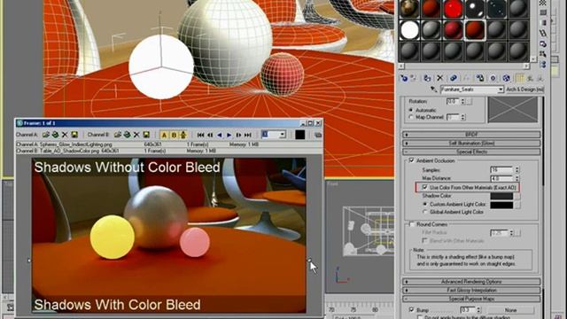This screenshot has height=319, width=567.
Task: Expand the BRDF rollout
Action: (471, 134)
